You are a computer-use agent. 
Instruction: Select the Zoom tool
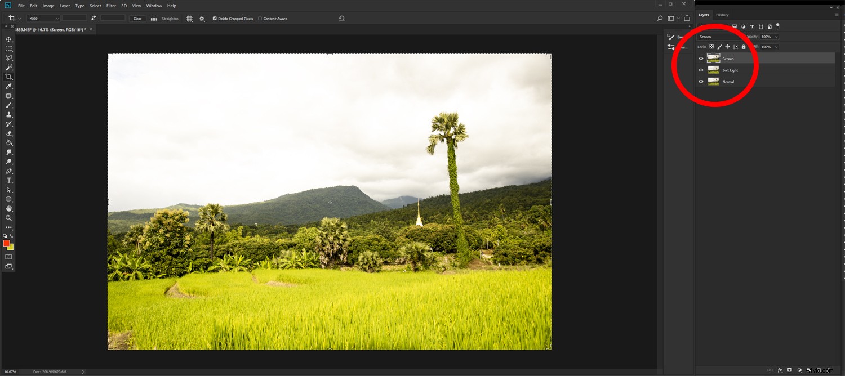coord(8,218)
